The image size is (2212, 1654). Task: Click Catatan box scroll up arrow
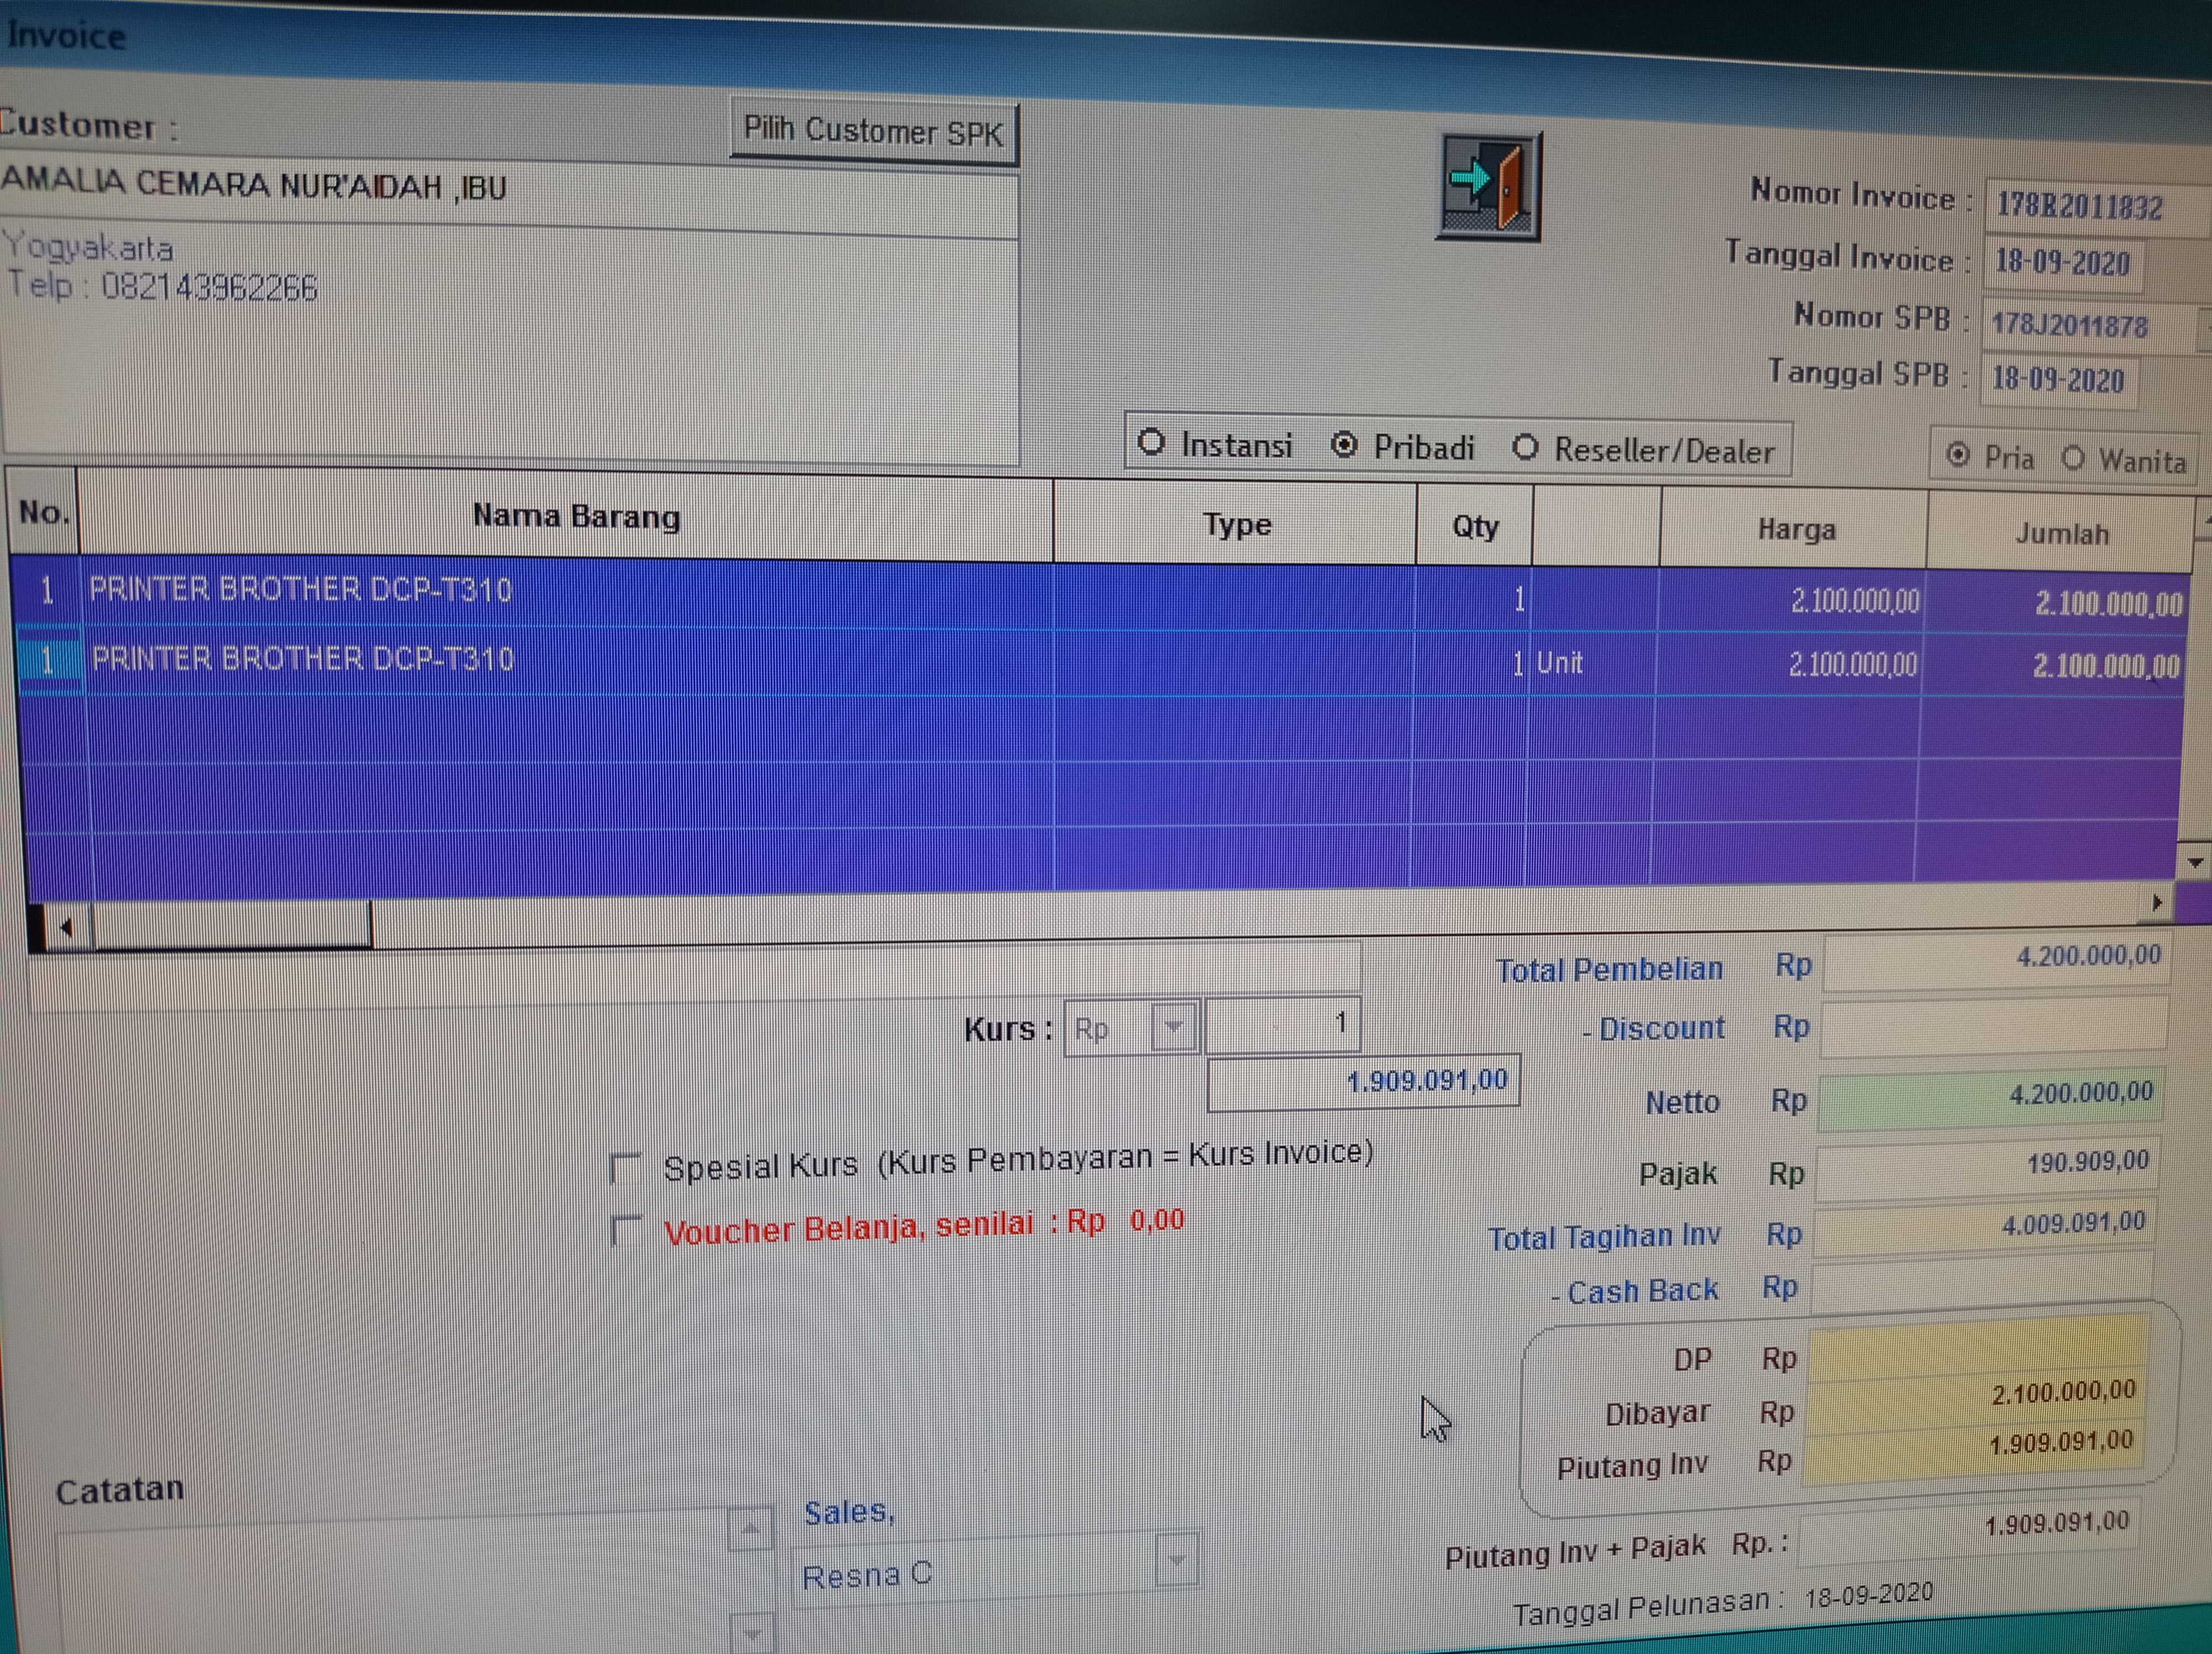point(751,1528)
